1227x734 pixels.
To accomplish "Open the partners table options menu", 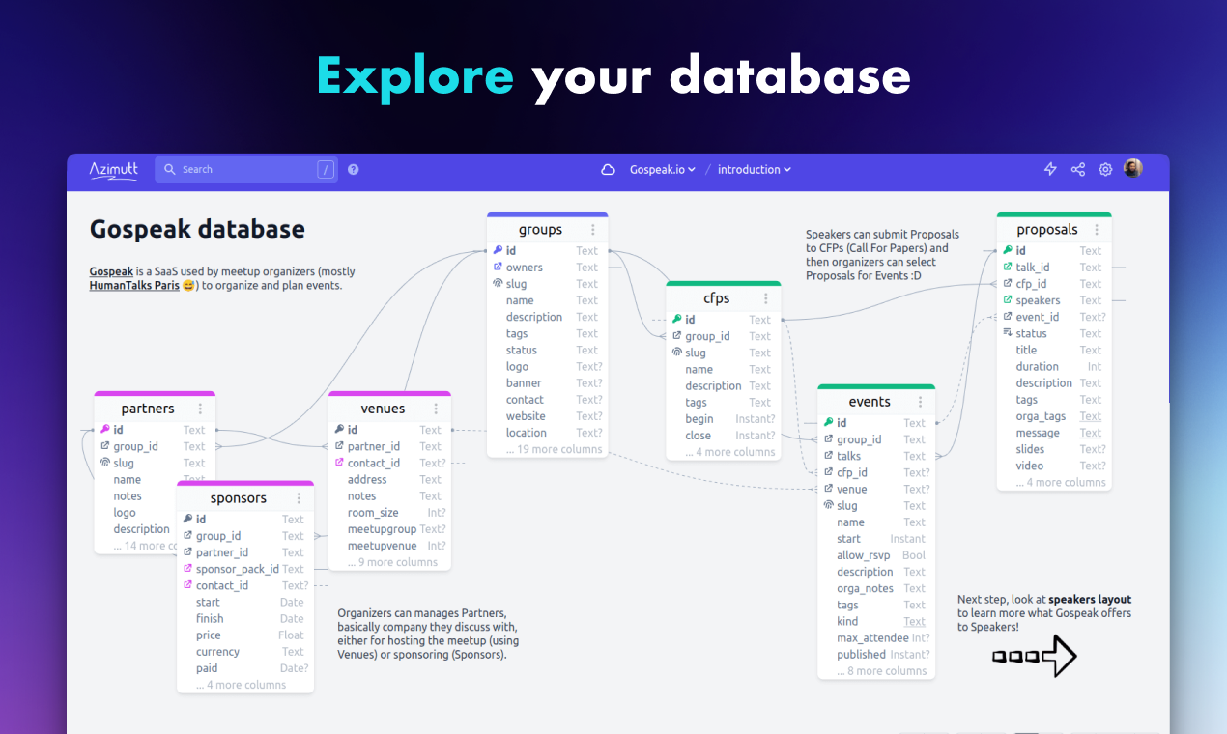I will point(200,409).
